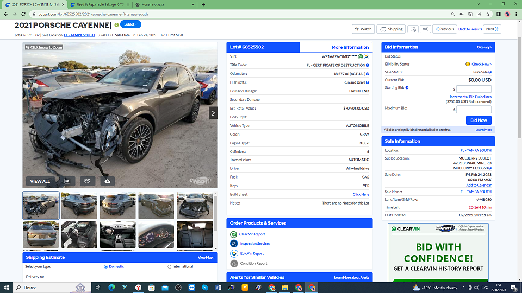Screen dimensions: 522x293
Task: Open Windows Start menu
Action: [7, 288]
